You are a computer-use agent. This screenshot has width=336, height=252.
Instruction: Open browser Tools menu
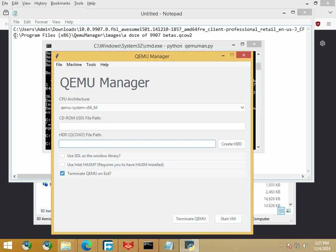point(79,3)
